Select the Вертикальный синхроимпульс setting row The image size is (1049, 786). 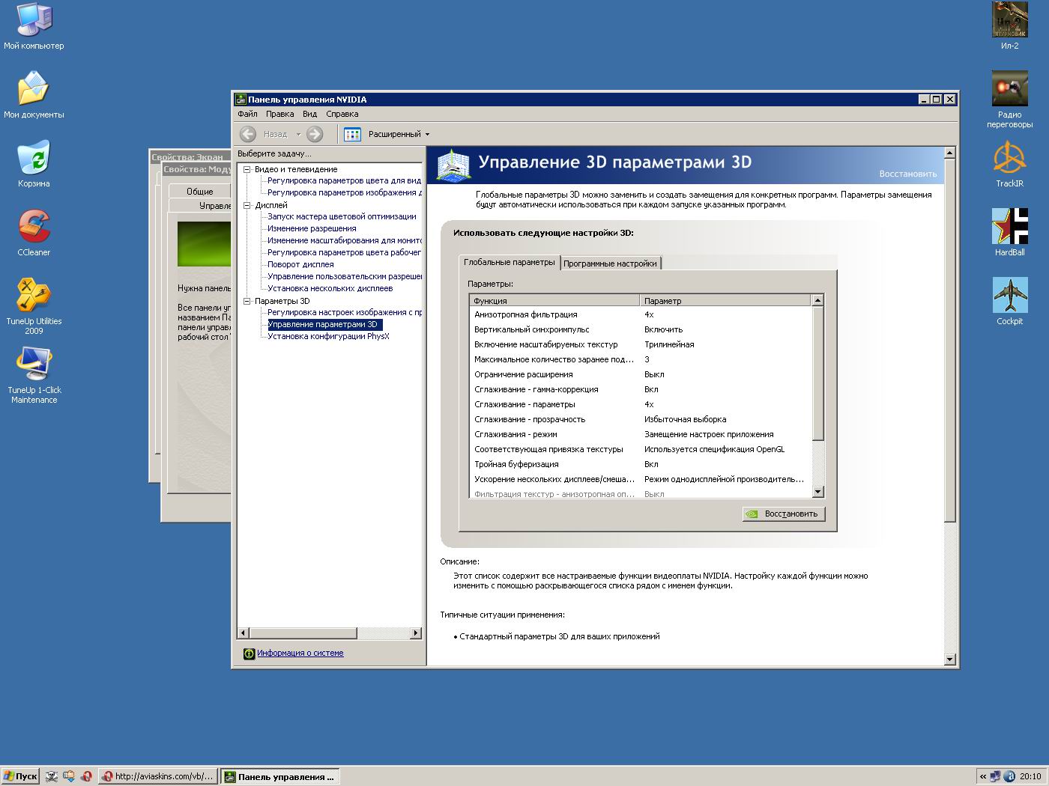(641, 329)
